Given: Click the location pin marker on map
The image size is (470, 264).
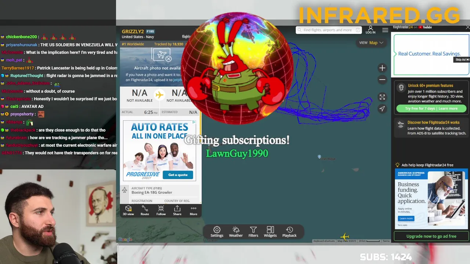Looking at the screenshot, I should pos(319,157).
